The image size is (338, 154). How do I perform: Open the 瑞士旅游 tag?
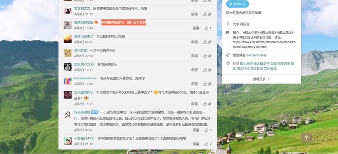click(x=246, y=64)
